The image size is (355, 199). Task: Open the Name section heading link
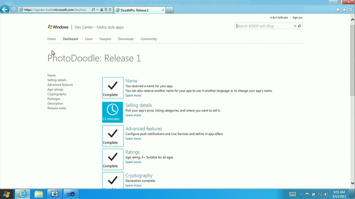(x=131, y=81)
